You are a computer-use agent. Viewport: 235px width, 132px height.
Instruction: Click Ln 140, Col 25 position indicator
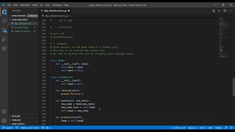point(179,128)
